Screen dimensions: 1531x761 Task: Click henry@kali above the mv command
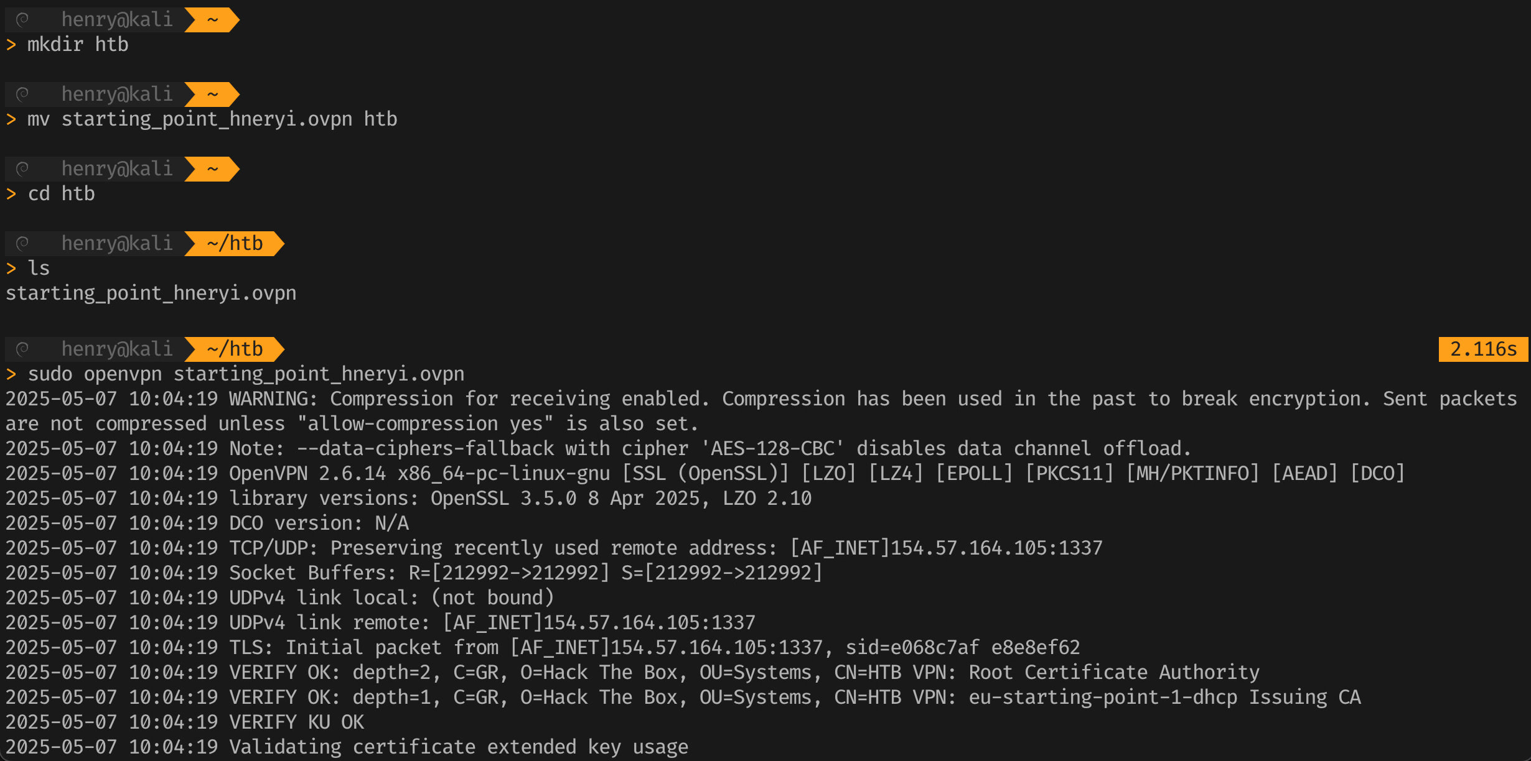(116, 95)
